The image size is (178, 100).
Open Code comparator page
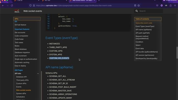[x=21, y=36]
